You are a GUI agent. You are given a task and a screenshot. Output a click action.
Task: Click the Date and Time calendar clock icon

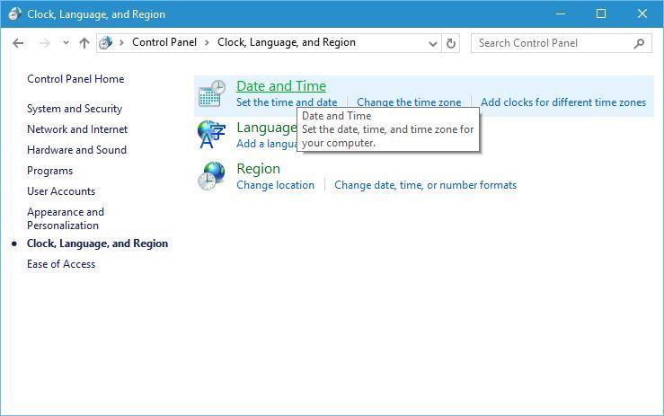pyautogui.click(x=212, y=93)
